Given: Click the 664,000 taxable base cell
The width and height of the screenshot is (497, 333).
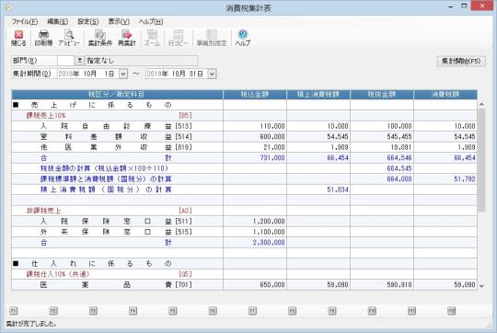Looking at the screenshot, I should click(382, 179).
